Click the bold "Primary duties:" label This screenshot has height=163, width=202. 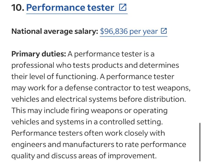tap(38, 54)
